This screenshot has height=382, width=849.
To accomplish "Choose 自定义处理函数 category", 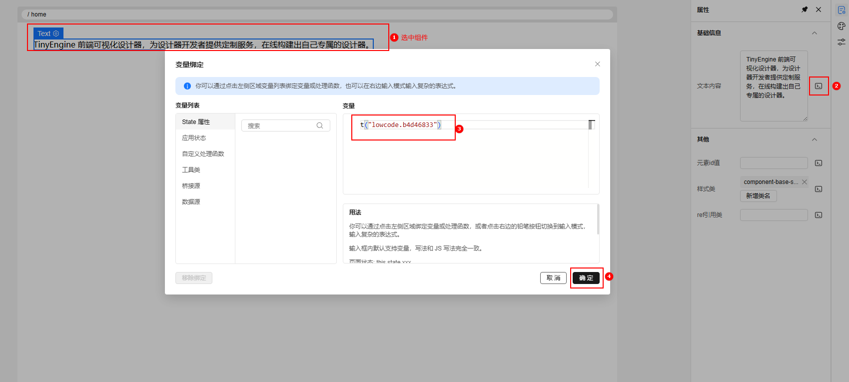I will coord(203,154).
